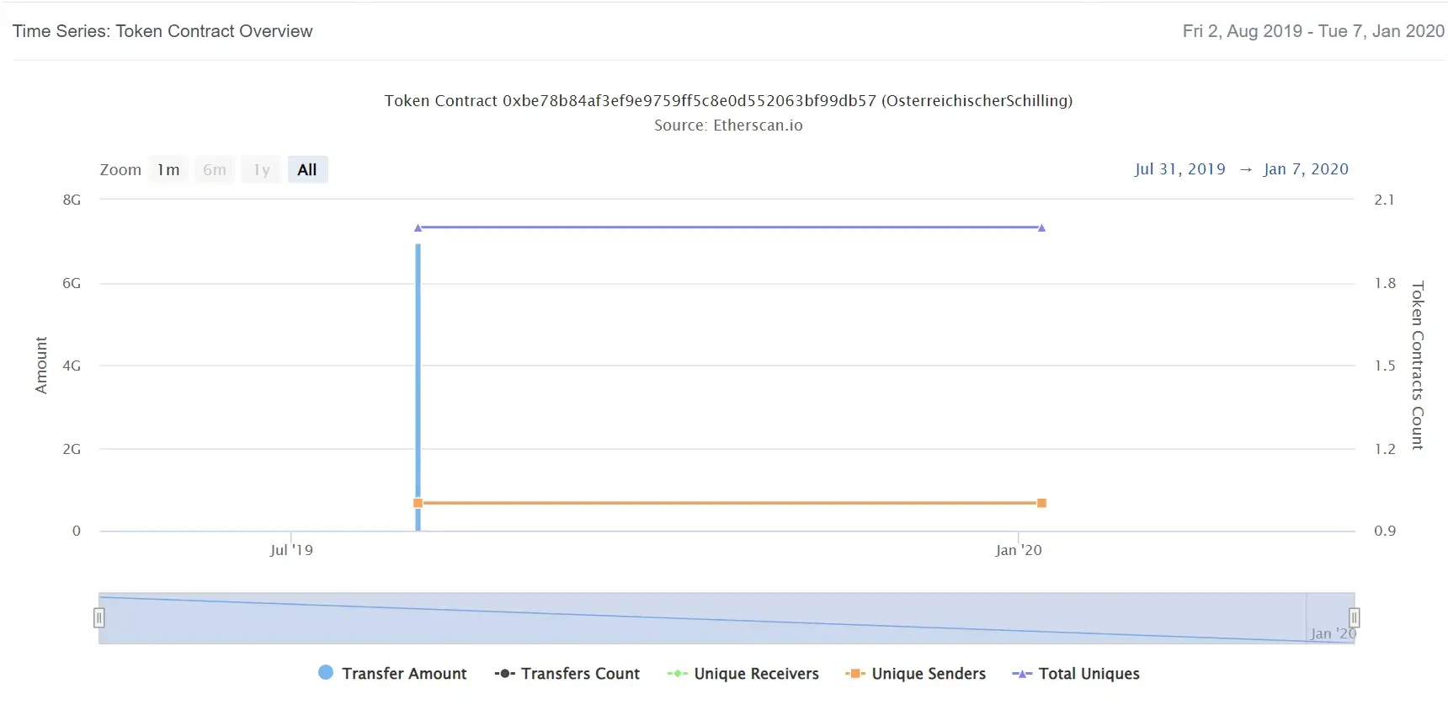Toggle the Unique Receivers series visibility
Image resolution: width=1448 pixels, height=721 pixels.
(756, 674)
